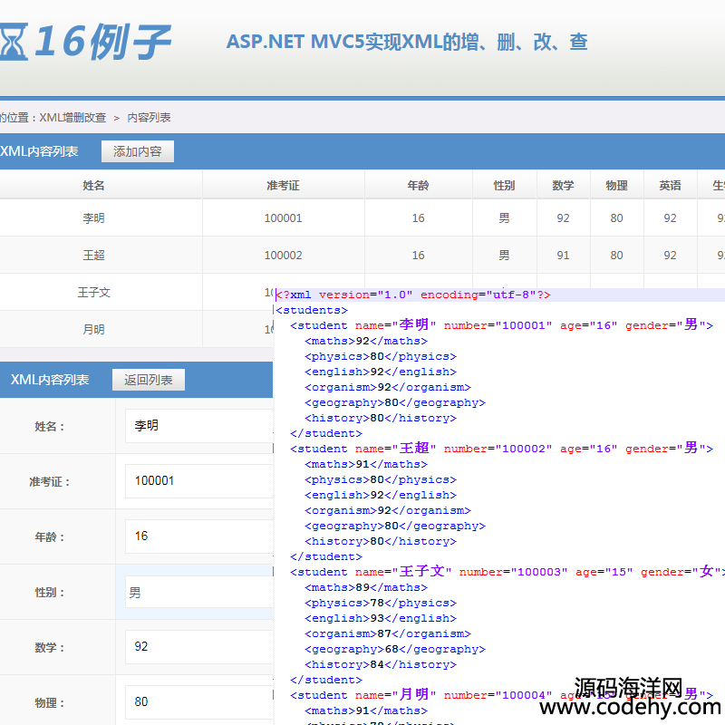Click the 王超 name cell in the table
The image size is (725, 725).
point(93,256)
